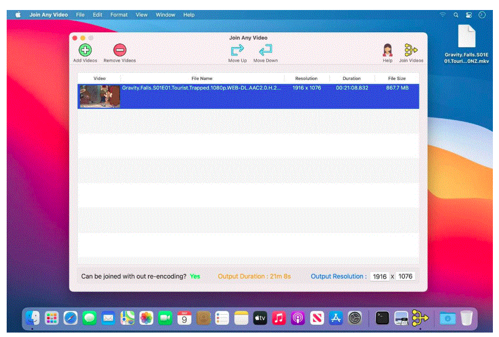Open the Window menu

(x=165, y=14)
